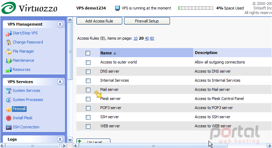Open the Install Plesk page
The image size is (272, 148).
pos(22,118)
